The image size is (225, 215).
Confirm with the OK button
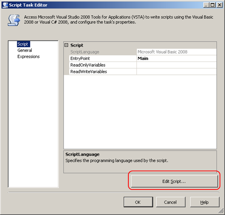point(138,202)
